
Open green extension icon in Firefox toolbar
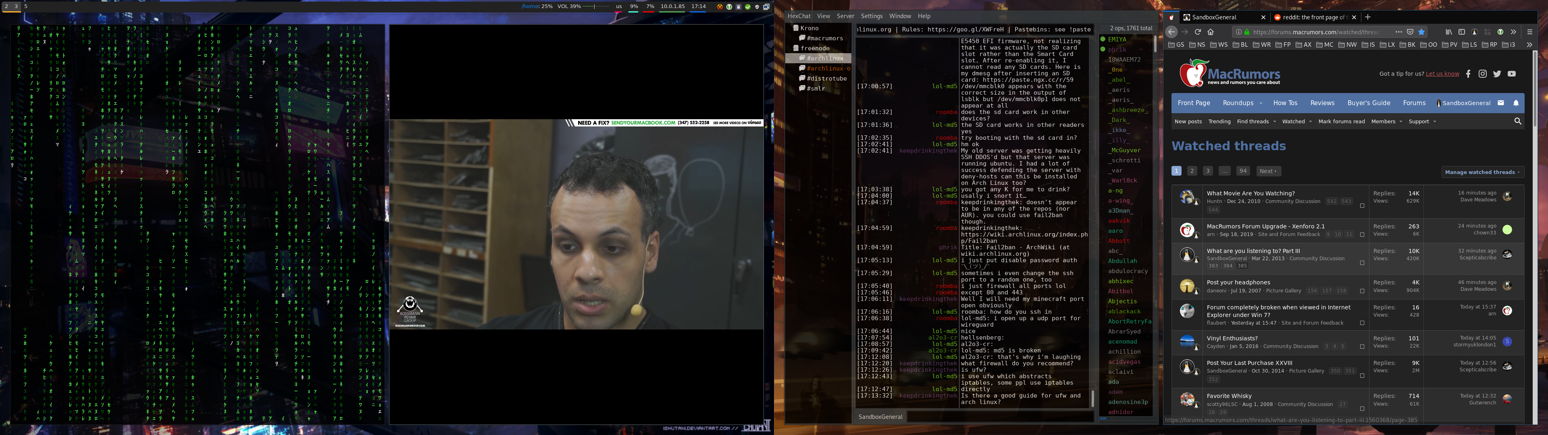(x=1500, y=32)
